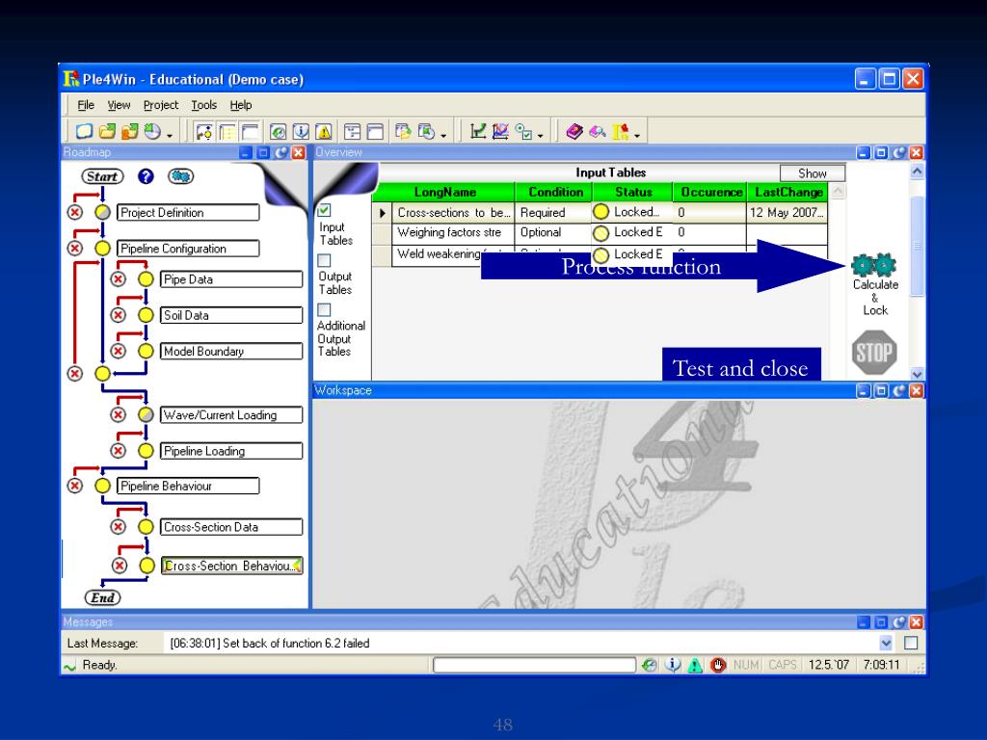Click 'Required' condition cell
The width and height of the screenshot is (987, 740).
point(554,213)
